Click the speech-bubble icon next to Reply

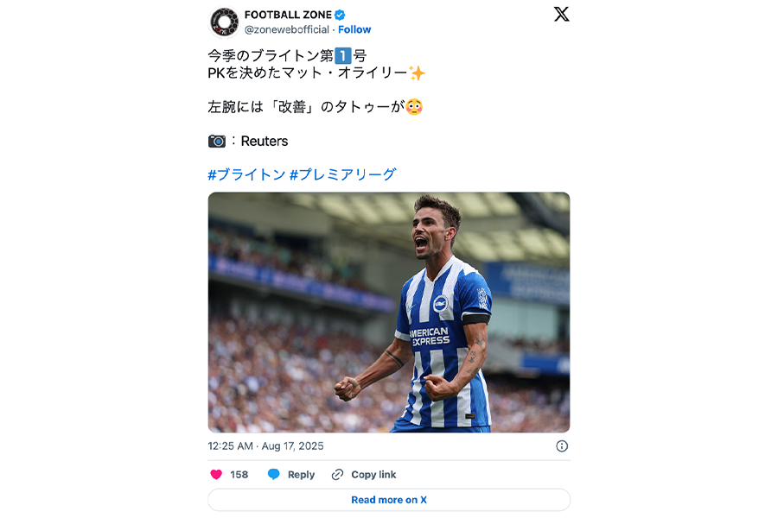tap(274, 474)
